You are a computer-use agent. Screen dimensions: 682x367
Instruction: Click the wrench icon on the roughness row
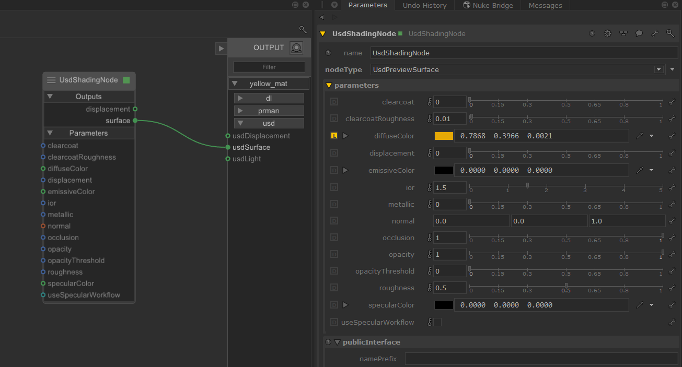673,288
